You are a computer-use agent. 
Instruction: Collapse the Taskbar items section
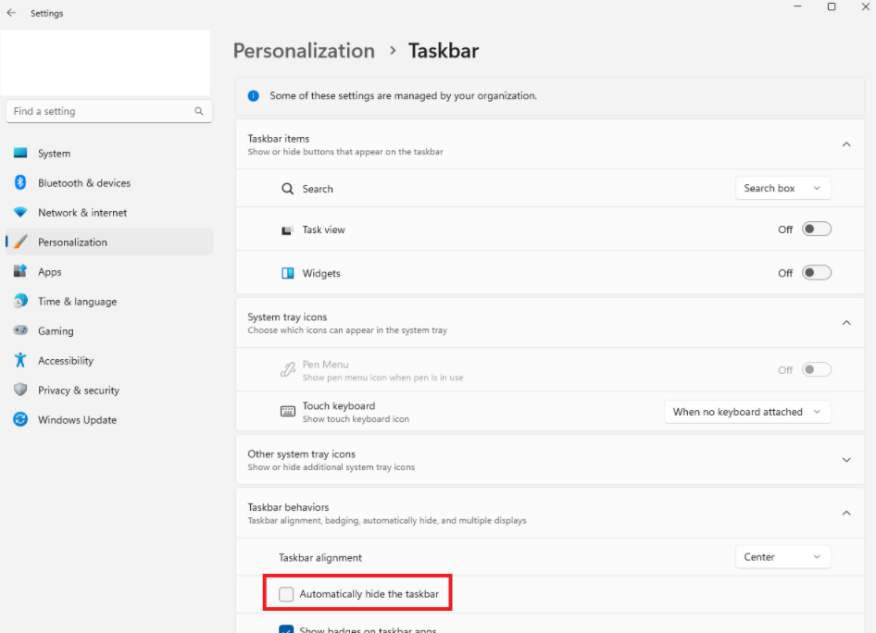(846, 144)
